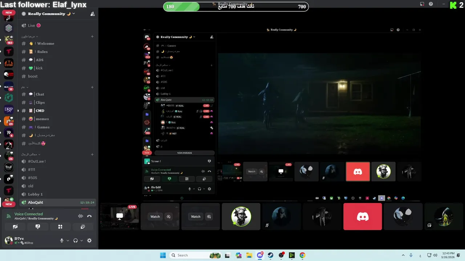The height and width of the screenshot is (261, 465).
Task: Open the activities launcher button
Action: click(x=60, y=227)
